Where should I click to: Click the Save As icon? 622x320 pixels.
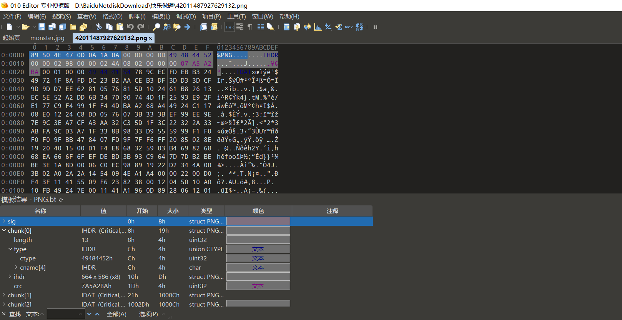pos(52,27)
